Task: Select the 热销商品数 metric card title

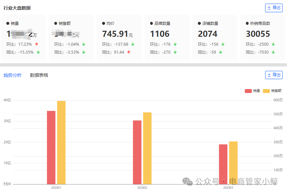Action: click(260, 24)
